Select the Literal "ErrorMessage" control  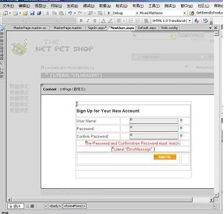coord(133,149)
